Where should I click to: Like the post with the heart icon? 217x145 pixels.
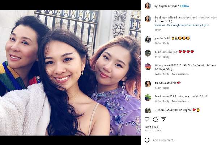point(147,119)
